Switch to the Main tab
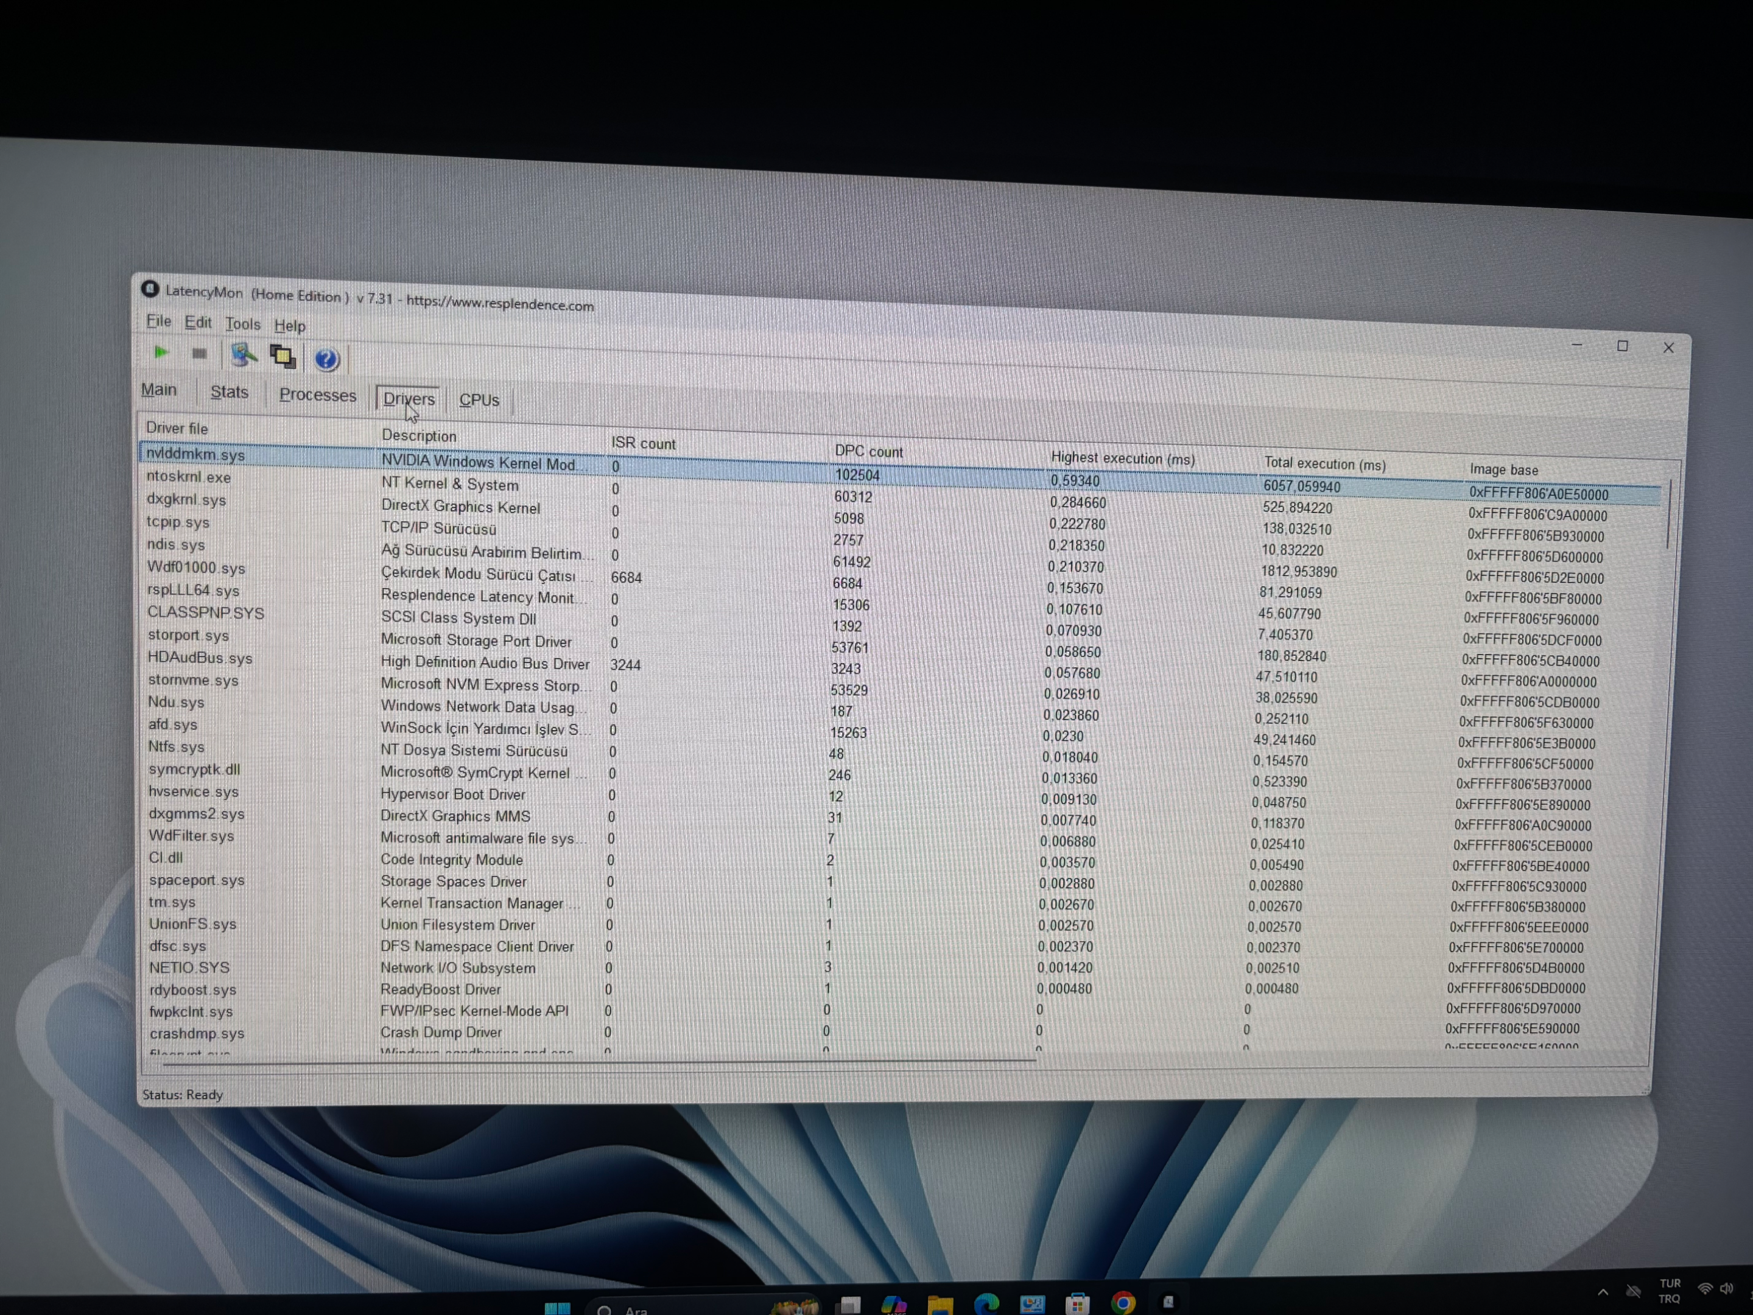This screenshot has height=1315, width=1753. coord(158,390)
